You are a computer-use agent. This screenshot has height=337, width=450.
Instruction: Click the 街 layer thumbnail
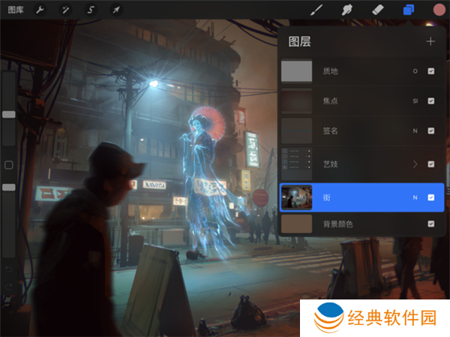[296, 197]
